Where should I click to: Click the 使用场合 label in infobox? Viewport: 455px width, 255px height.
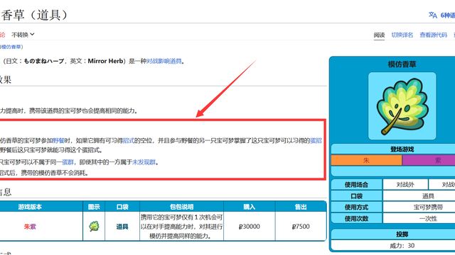pos(356,184)
